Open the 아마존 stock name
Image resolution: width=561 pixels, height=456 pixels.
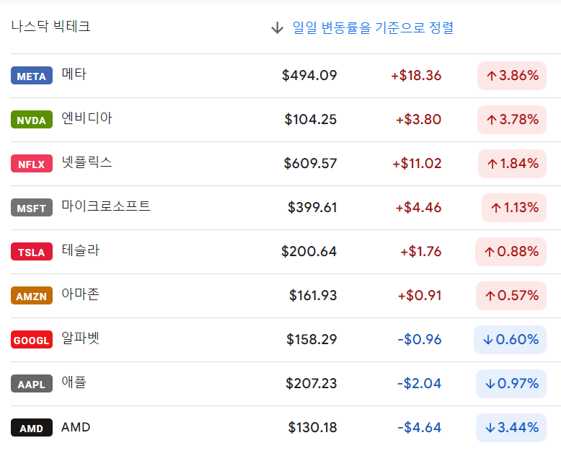coord(80,294)
